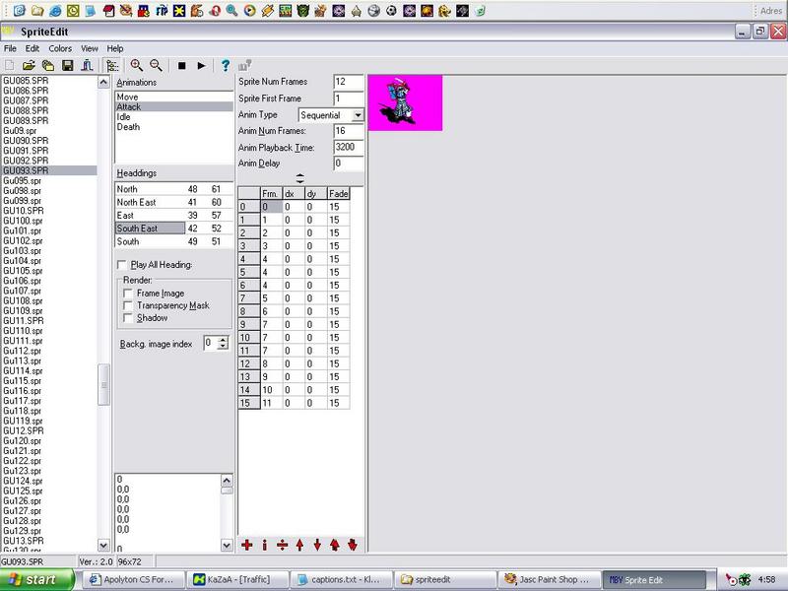Click the blue question mark help icon
This screenshot has width=788, height=591.
226,66
